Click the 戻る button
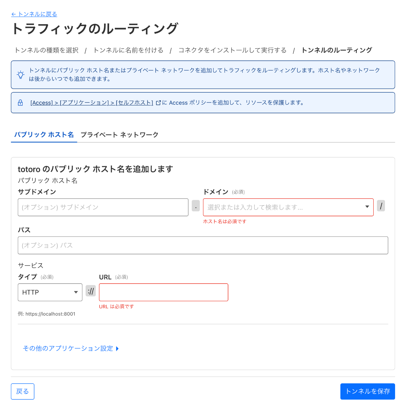 (x=23, y=391)
